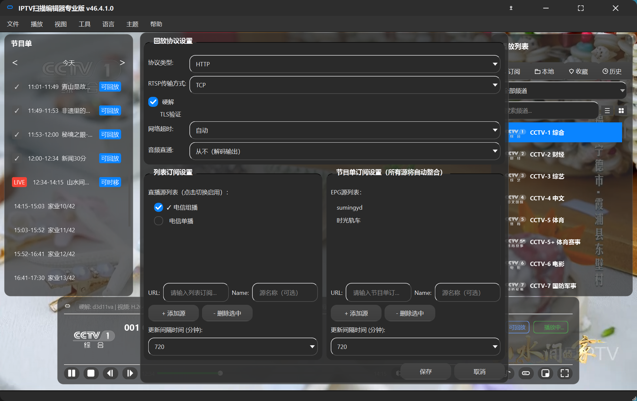The image size is (637, 401).
Task: Select the CCTV-5 体育 channel logo
Action: [517, 220]
